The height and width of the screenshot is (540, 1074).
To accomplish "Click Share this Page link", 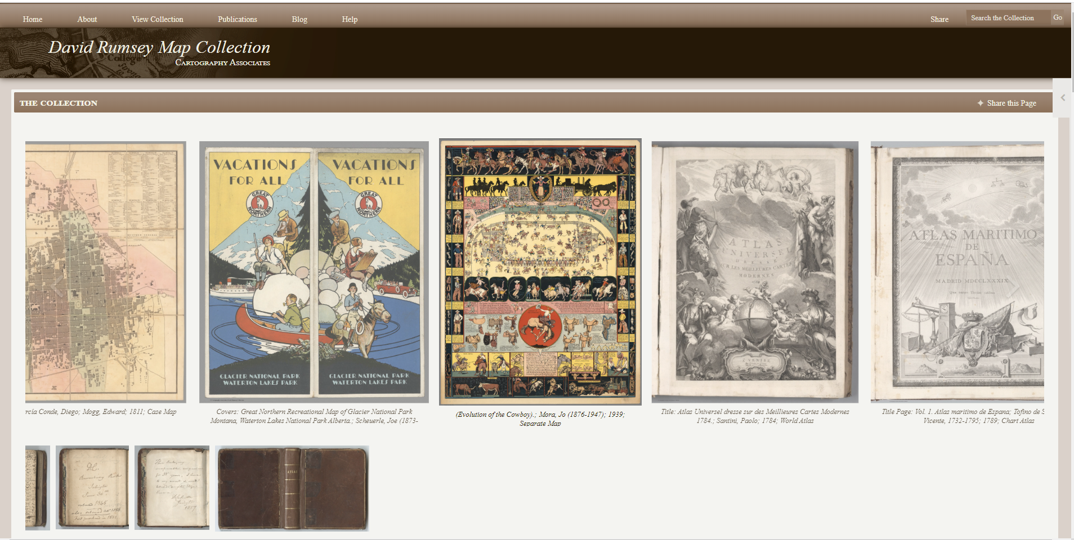I will click(x=1012, y=103).
